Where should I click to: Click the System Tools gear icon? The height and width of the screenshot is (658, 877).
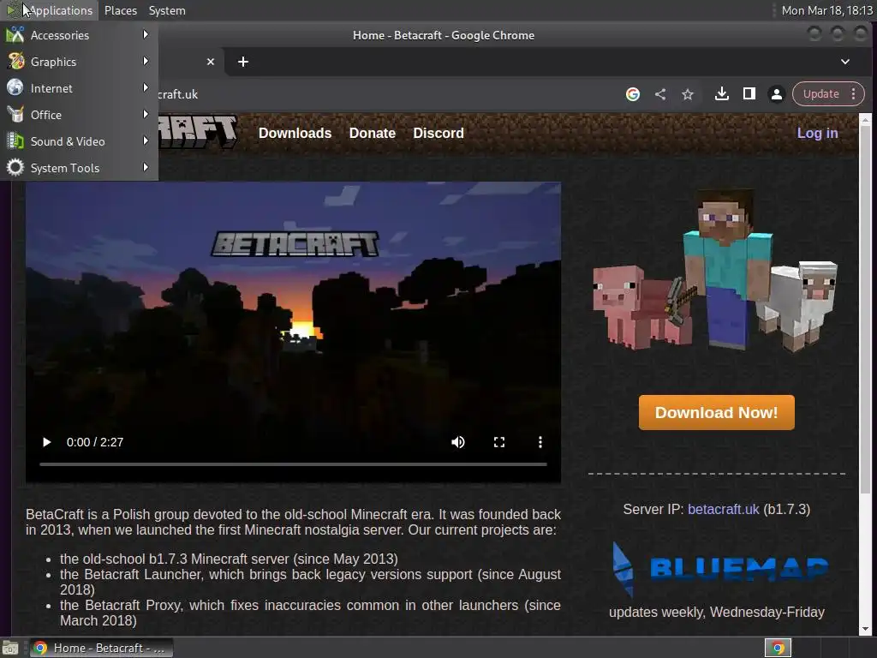(x=15, y=167)
